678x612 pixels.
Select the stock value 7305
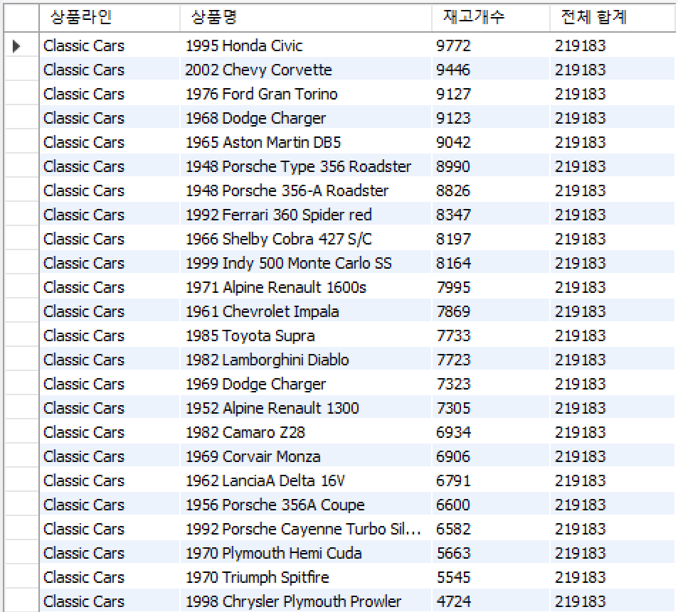point(453,409)
